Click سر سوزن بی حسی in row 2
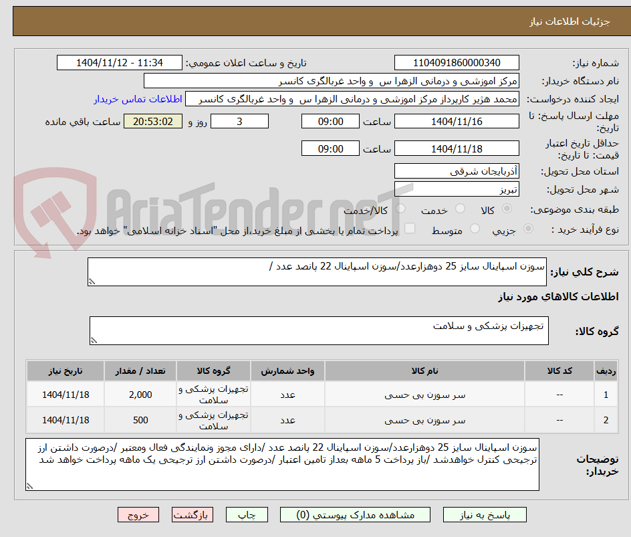 [x=424, y=421]
